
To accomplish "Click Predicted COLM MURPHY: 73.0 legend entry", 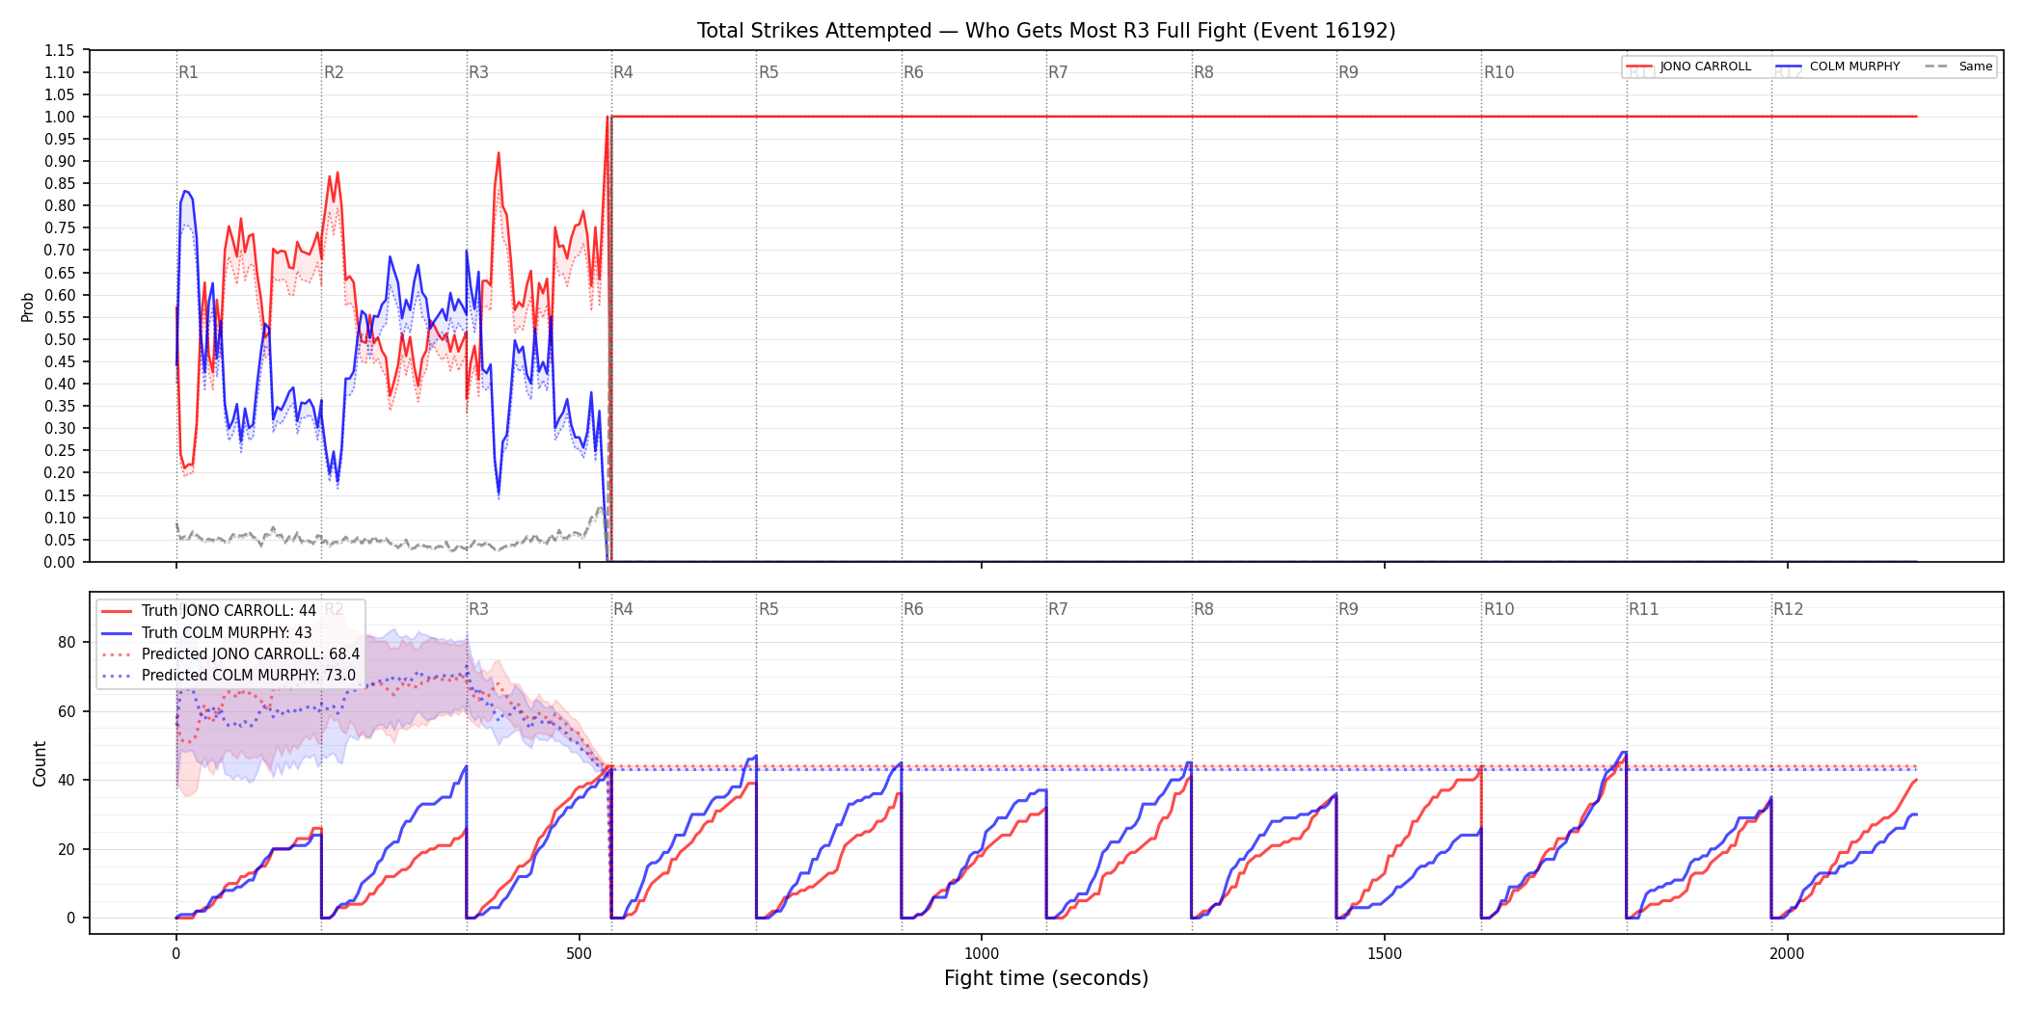I will pyautogui.click(x=229, y=676).
